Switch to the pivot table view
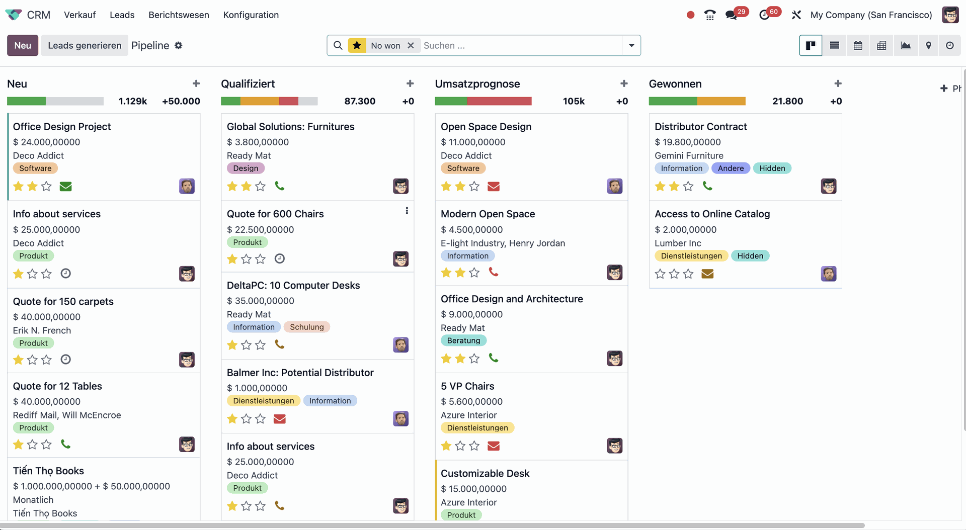 pyautogui.click(x=881, y=45)
